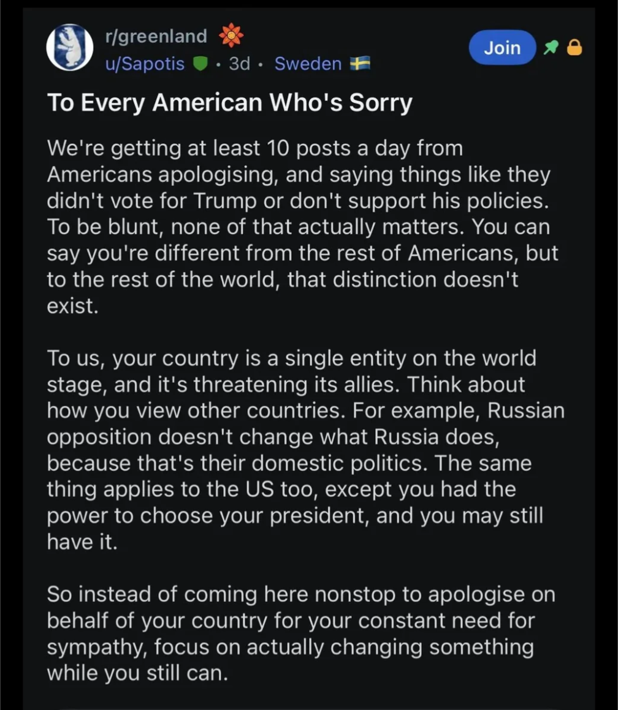Open the post titled To Every American Who's Sorry
This screenshot has height=710, width=618.
tap(230, 102)
